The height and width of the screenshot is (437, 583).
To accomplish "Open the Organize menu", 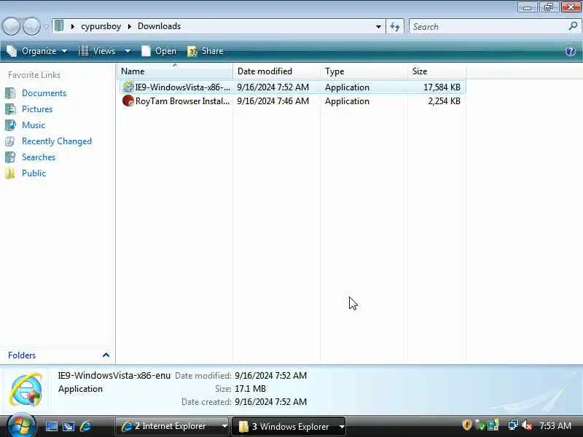I will coord(37,51).
